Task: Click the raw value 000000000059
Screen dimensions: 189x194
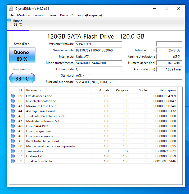Action: coord(165,156)
